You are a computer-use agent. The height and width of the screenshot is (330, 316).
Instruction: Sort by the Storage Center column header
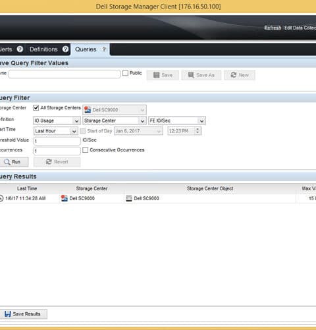coord(92,188)
